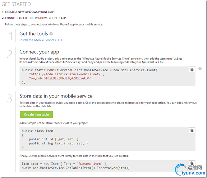The height and width of the screenshot is (178, 207).
Task: Click the Get Started heading
Action: tap(16, 4)
